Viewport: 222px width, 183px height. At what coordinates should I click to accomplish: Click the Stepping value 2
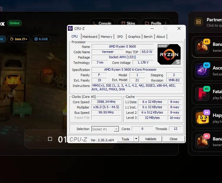coord(174,75)
